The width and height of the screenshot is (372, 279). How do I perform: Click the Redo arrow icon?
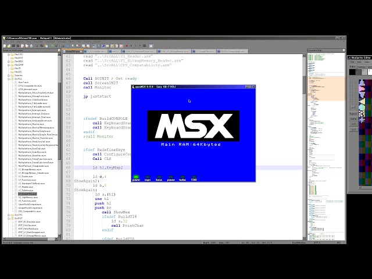57,46
